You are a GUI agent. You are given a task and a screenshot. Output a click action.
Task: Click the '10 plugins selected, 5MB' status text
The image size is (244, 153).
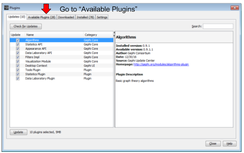[x=45, y=132]
